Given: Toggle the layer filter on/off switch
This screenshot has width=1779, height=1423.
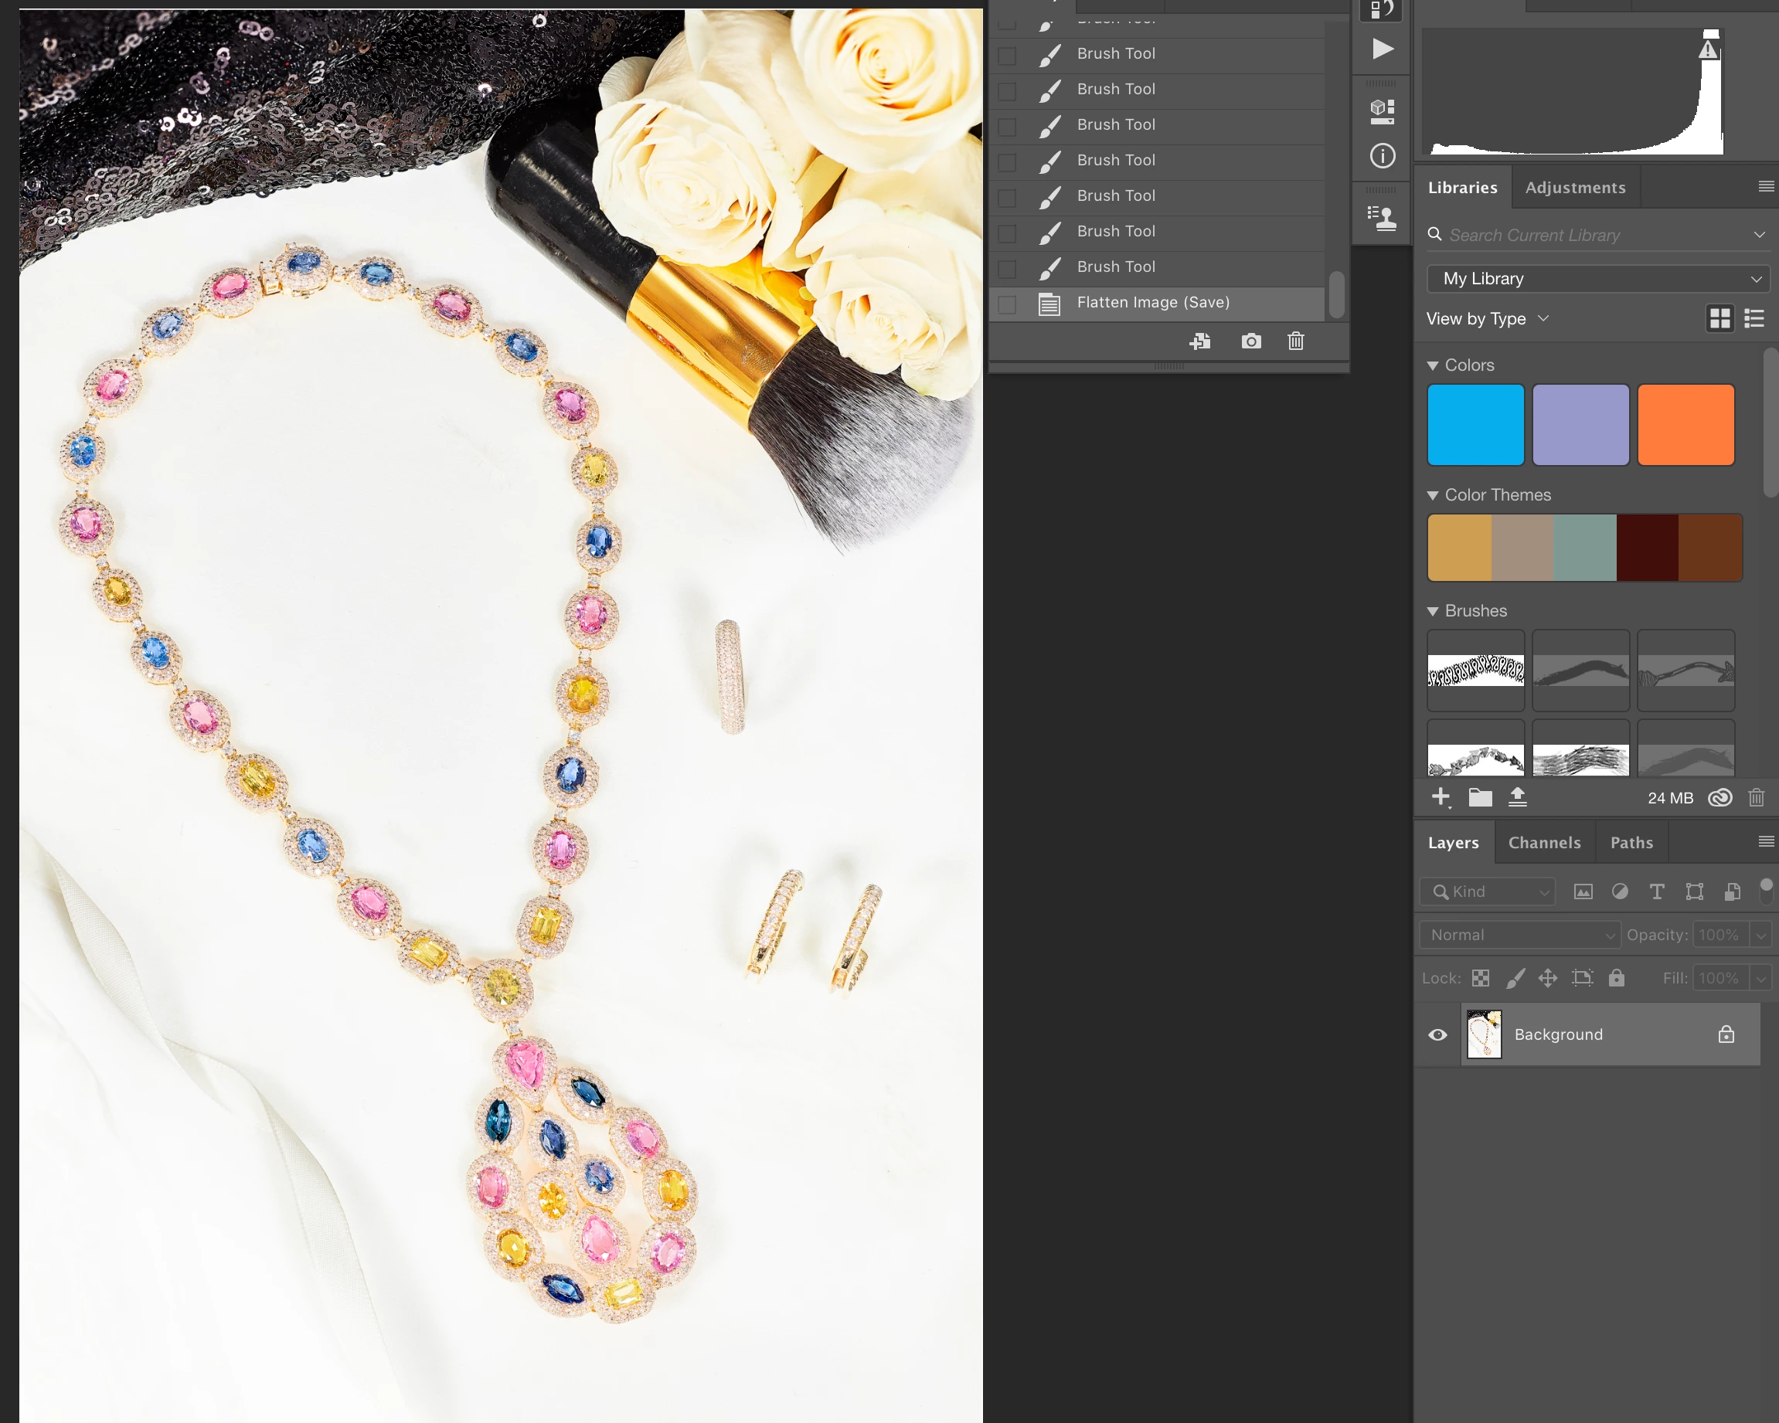Looking at the screenshot, I should [x=1766, y=889].
